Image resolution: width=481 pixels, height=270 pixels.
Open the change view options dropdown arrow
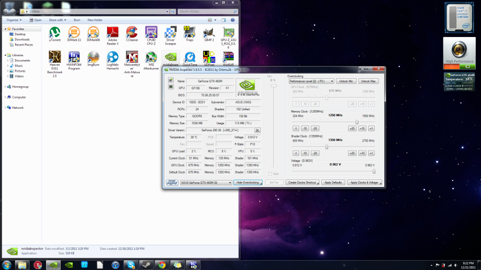pos(215,20)
